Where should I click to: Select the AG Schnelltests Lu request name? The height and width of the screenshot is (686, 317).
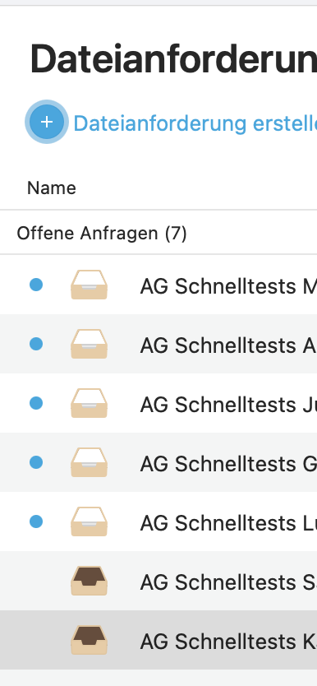pyautogui.click(x=228, y=523)
